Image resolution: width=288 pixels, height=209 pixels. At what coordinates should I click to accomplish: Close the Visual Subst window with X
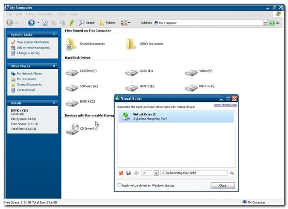tap(234, 98)
